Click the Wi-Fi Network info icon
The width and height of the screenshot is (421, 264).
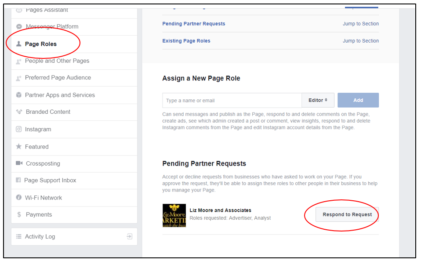tap(19, 198)
